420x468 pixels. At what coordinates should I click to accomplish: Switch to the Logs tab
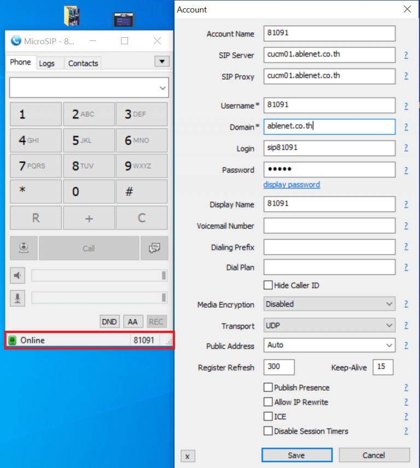(47, 63)
